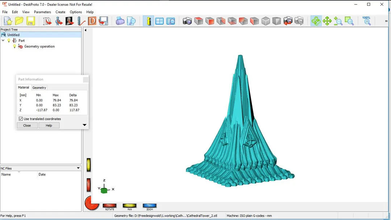Open the Create menu
Image resolution: width=391 pixels, height=220 pixels.
tap(60, 12)
